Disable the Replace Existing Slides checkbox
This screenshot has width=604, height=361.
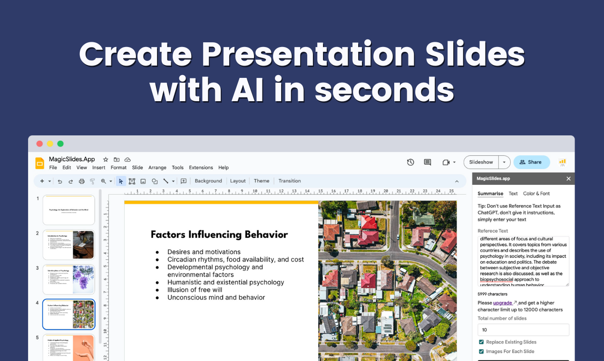(x=481, y=342)
